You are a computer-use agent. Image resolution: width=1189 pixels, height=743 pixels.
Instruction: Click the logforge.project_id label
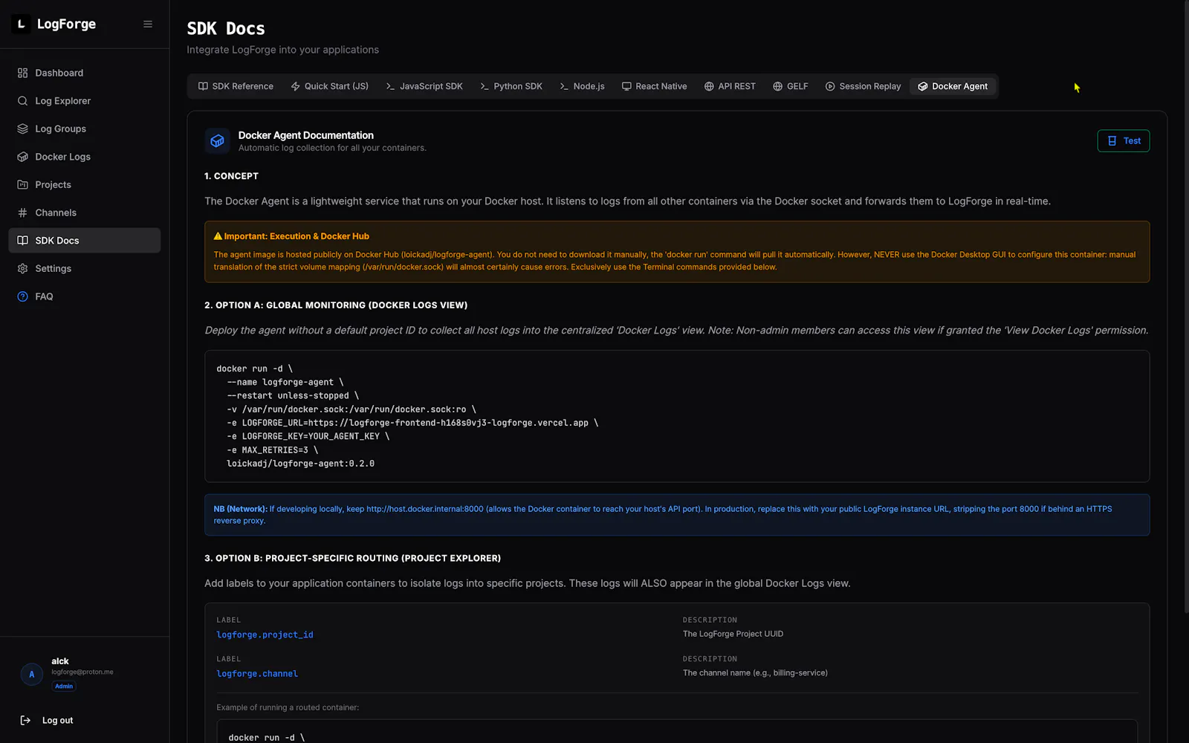click(265, 635)
